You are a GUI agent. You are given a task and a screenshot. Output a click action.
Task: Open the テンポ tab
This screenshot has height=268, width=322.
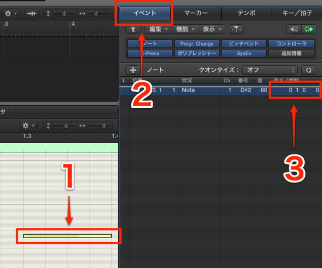coord(246,13)
